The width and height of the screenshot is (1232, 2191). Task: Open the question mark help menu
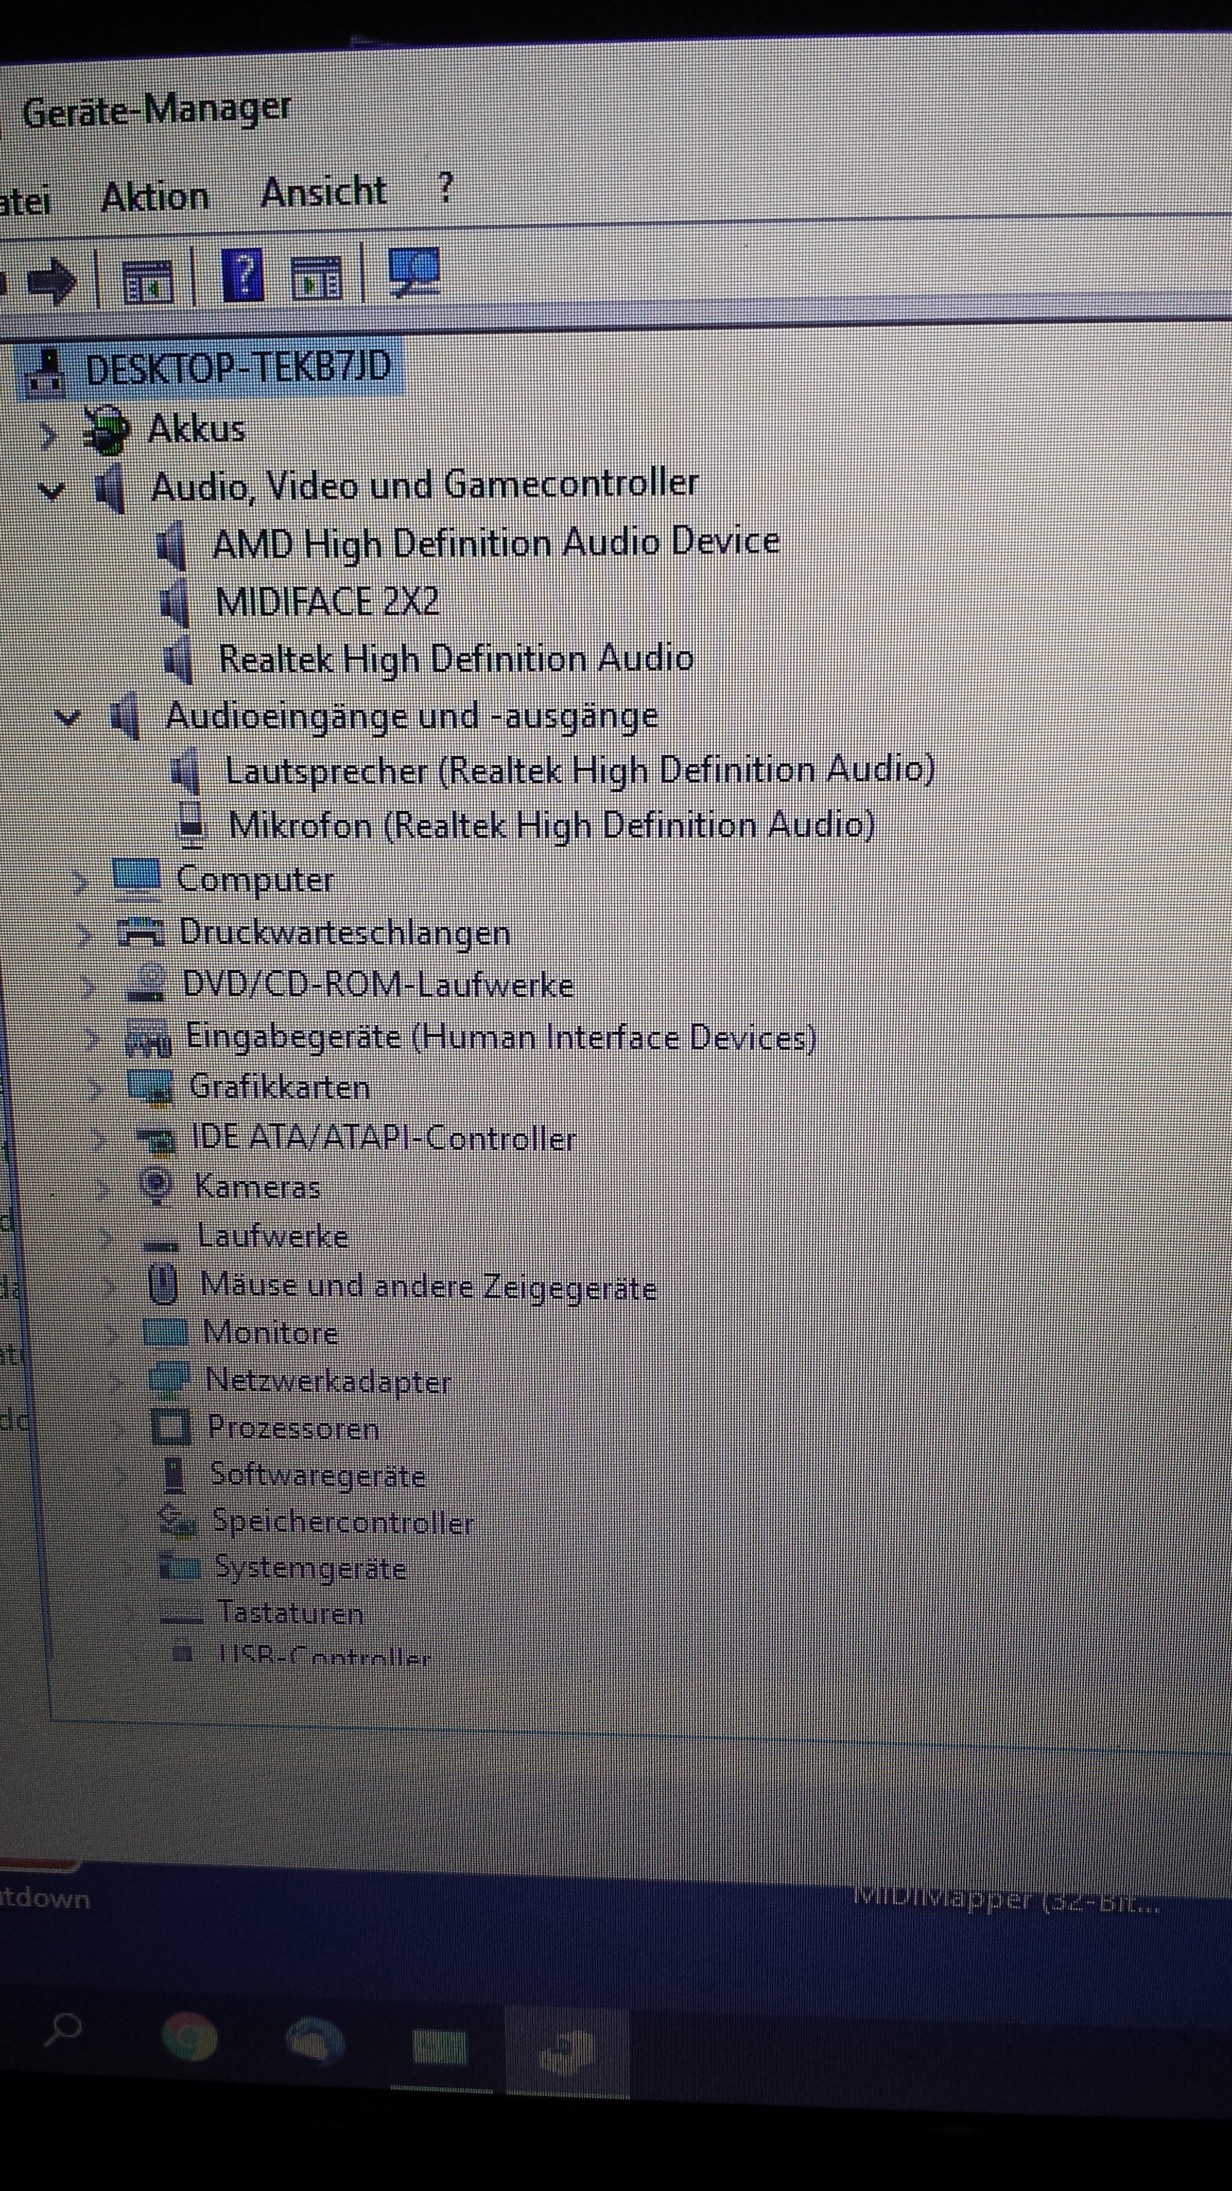(446, 187)
